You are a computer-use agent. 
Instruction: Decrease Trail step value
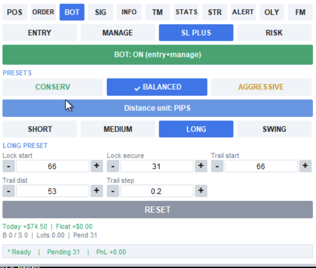coord(113,191)
